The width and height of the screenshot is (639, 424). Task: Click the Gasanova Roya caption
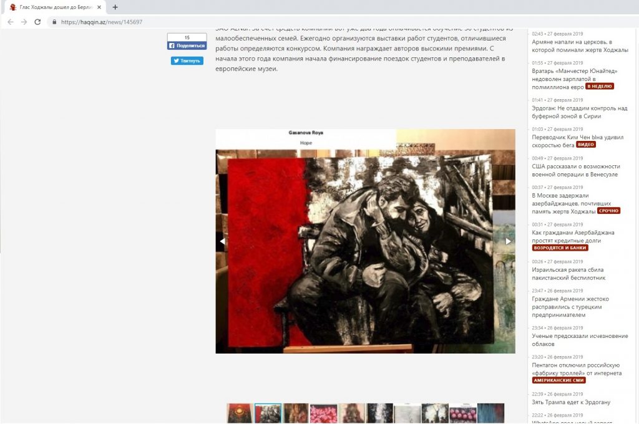click(x=306, y=133)
